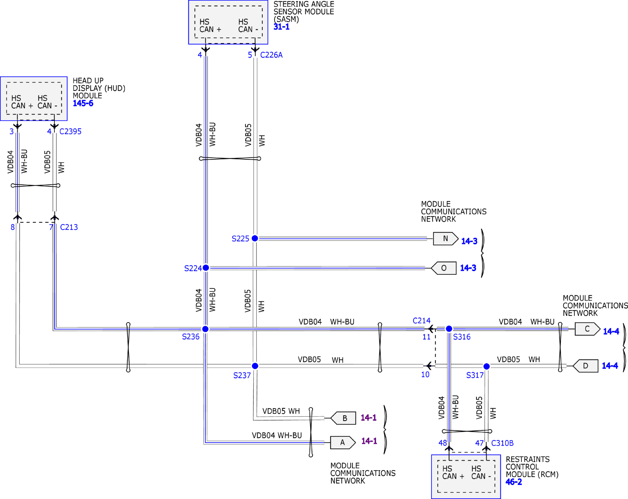This screenshot has height=499, width=628.
Task: Click the B off-page connector arrow
Action: pyautogui.click(x=344, y=418)
